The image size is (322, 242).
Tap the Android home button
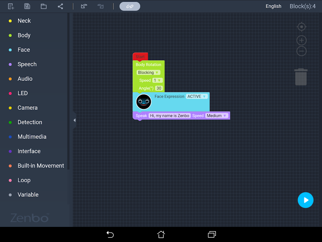(x=161, y=234)
